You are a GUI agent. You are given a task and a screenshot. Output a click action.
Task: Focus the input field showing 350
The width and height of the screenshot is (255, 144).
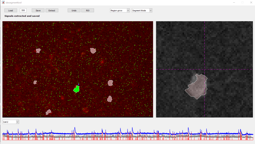[23, 10]
